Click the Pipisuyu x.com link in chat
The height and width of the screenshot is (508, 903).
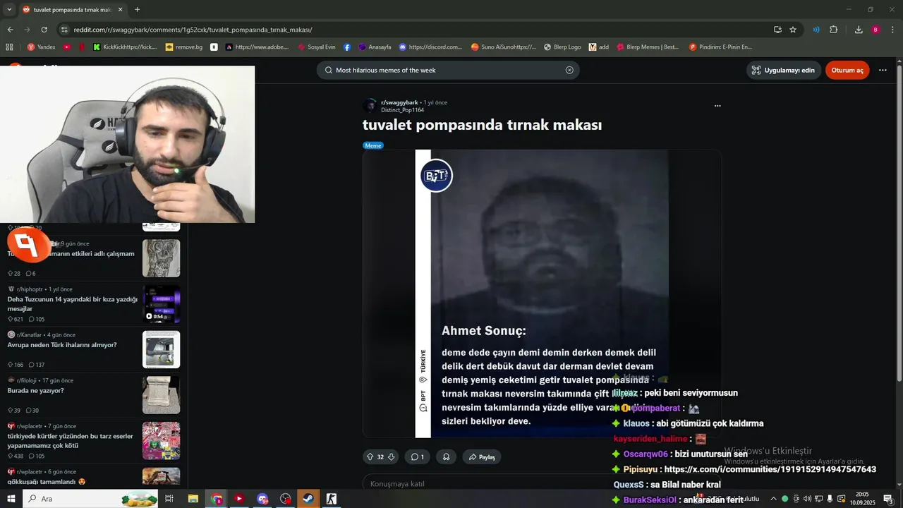(770, 469)
